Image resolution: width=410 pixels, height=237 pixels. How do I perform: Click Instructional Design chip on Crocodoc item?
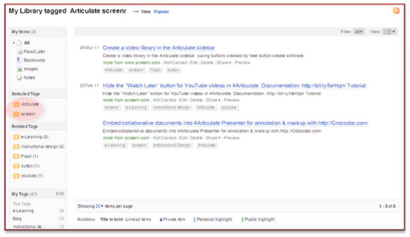pyautogui.click(x=172, y=145)
